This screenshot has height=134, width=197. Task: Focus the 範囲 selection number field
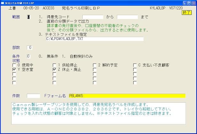pyautogui.click(x=29, y=17)
